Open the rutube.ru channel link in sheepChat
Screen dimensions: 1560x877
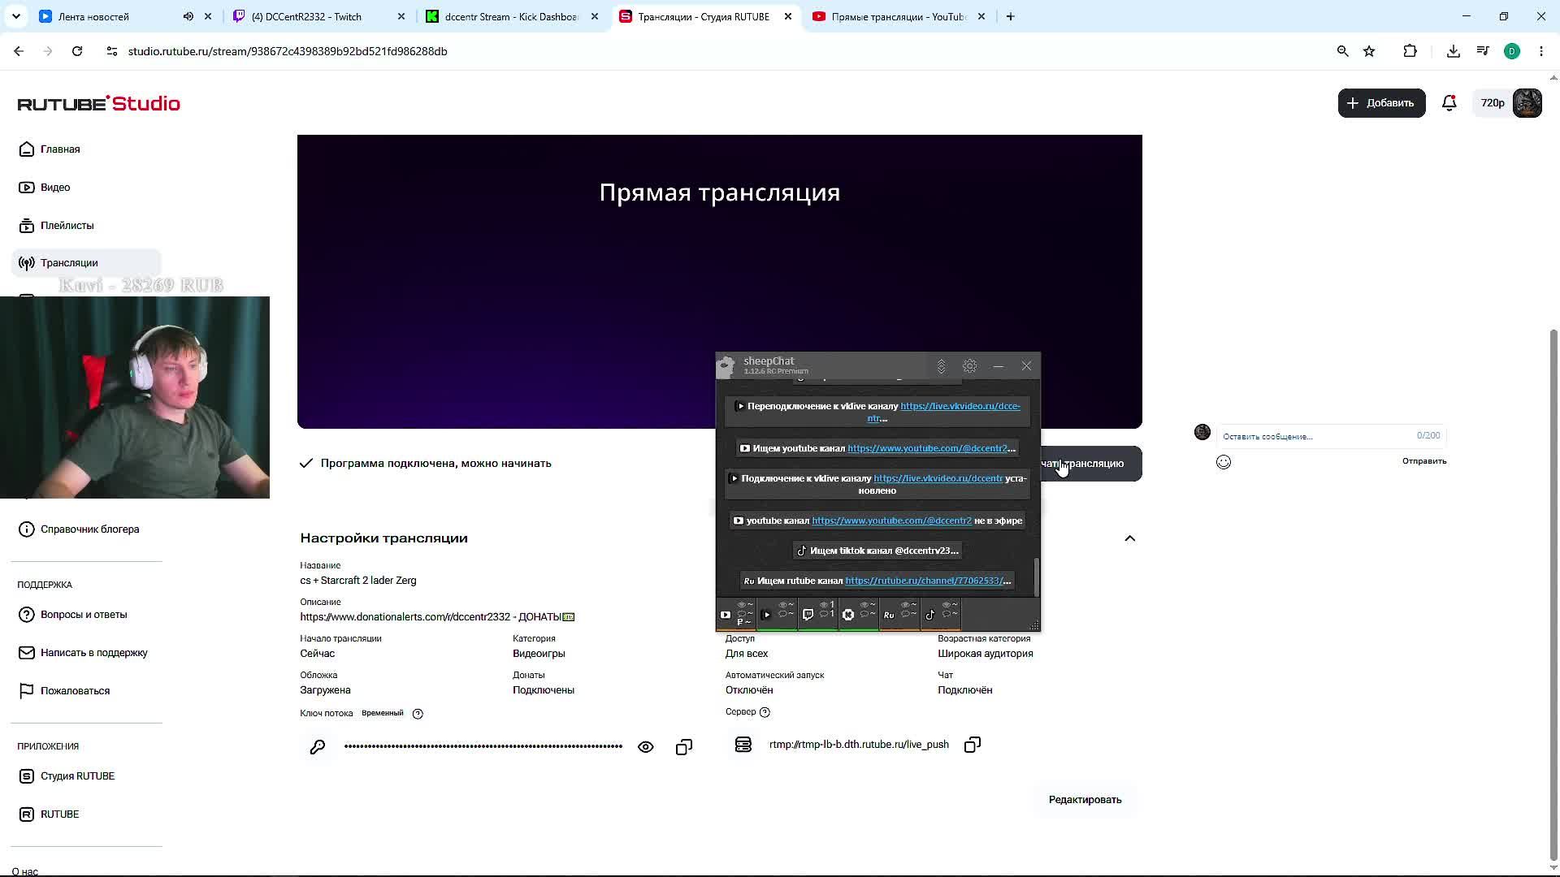(928, 581)
